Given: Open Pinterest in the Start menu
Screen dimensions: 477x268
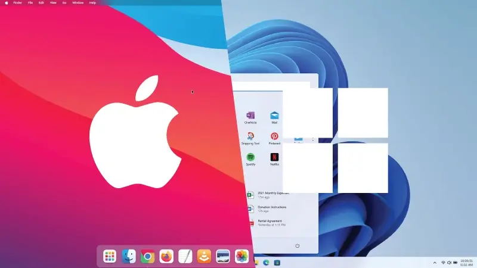Looking at the screenshot, I should point(274,139).
